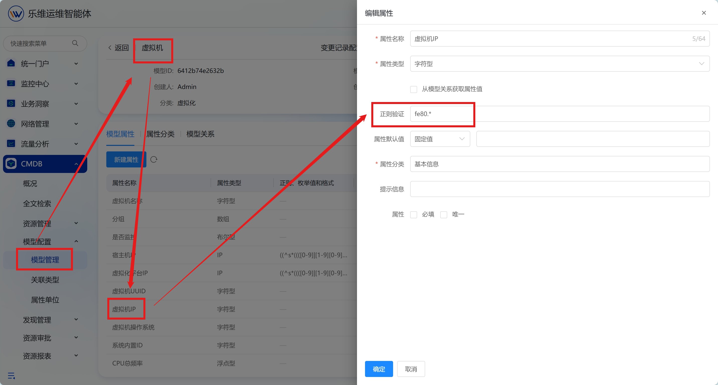Select the 虚拟机IP row
This screenshot has width=718, height=385.
(232, 309)
